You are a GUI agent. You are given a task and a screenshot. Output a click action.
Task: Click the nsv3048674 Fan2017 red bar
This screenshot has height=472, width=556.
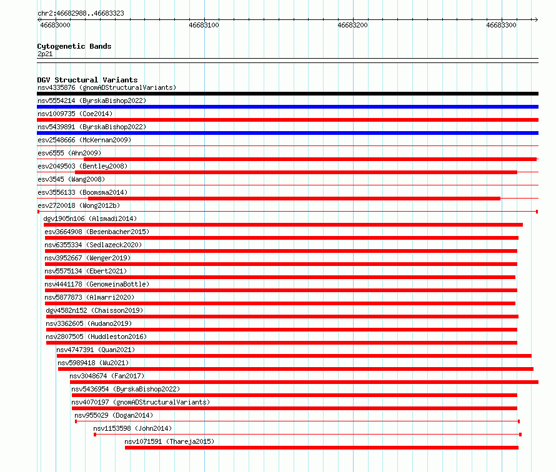pos(304,382)
